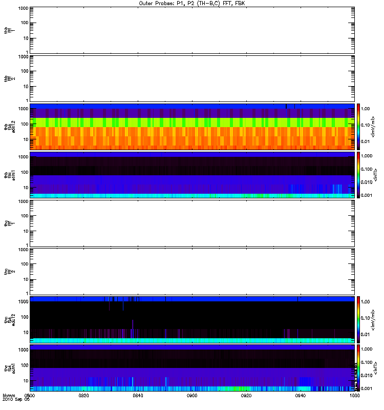This screenshot has height=410, width=384.
Task: Click the '0940' time axis label
Action: click(x=301, y=396)
